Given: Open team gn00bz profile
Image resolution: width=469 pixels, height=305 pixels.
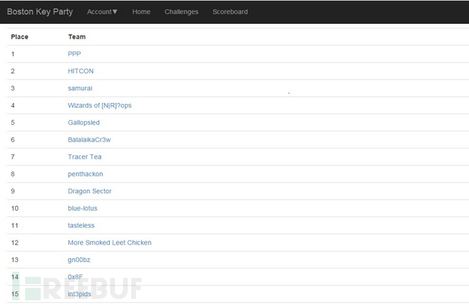Looking at the screenshot, I should coord(79,260).
